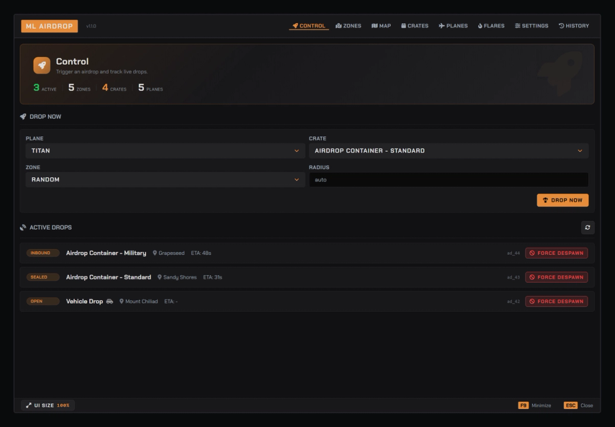Viewport: 615px width, 427px height.
Task: Click the Drop Now button
Action: pyautogui.click(x=562, y=200)
